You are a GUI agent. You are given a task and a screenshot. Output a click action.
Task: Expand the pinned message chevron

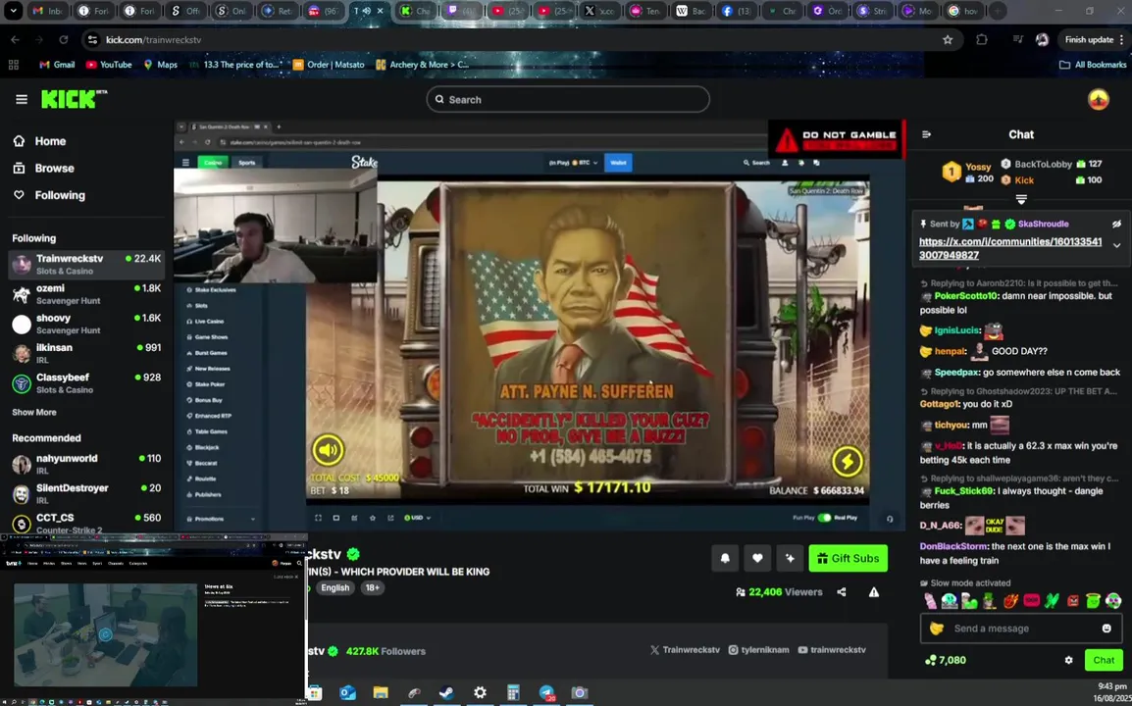pos(1117,245)
